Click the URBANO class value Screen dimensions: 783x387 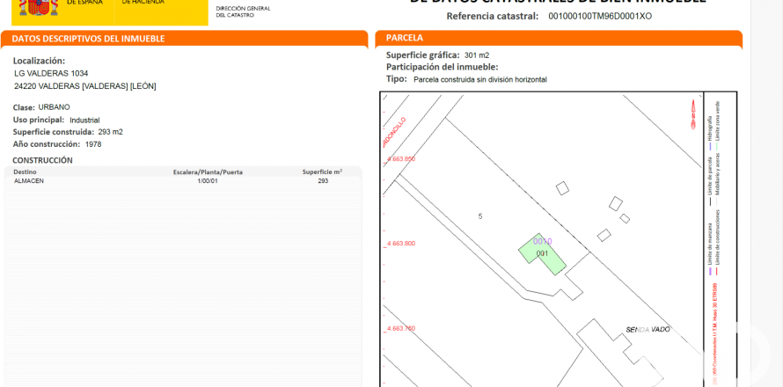point(54,107)
